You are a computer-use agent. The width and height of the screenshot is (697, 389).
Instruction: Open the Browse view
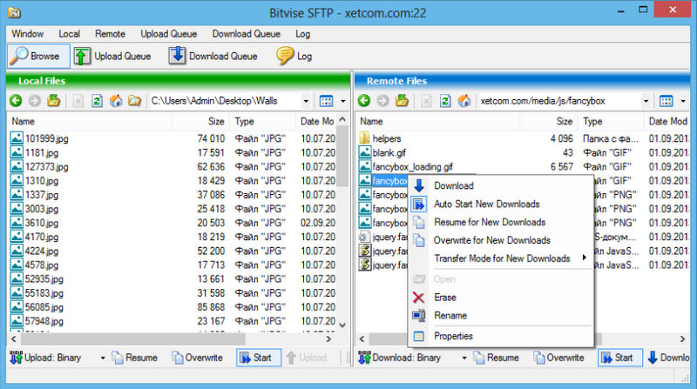click(x=38, y=56)
